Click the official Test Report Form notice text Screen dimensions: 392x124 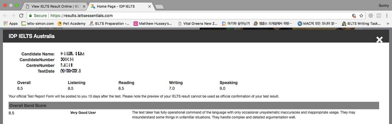144,96
